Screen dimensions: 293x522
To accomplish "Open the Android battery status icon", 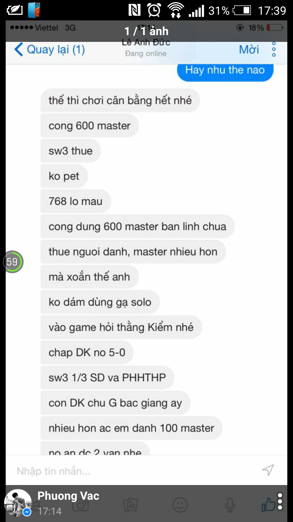I will tap(242, 11).
